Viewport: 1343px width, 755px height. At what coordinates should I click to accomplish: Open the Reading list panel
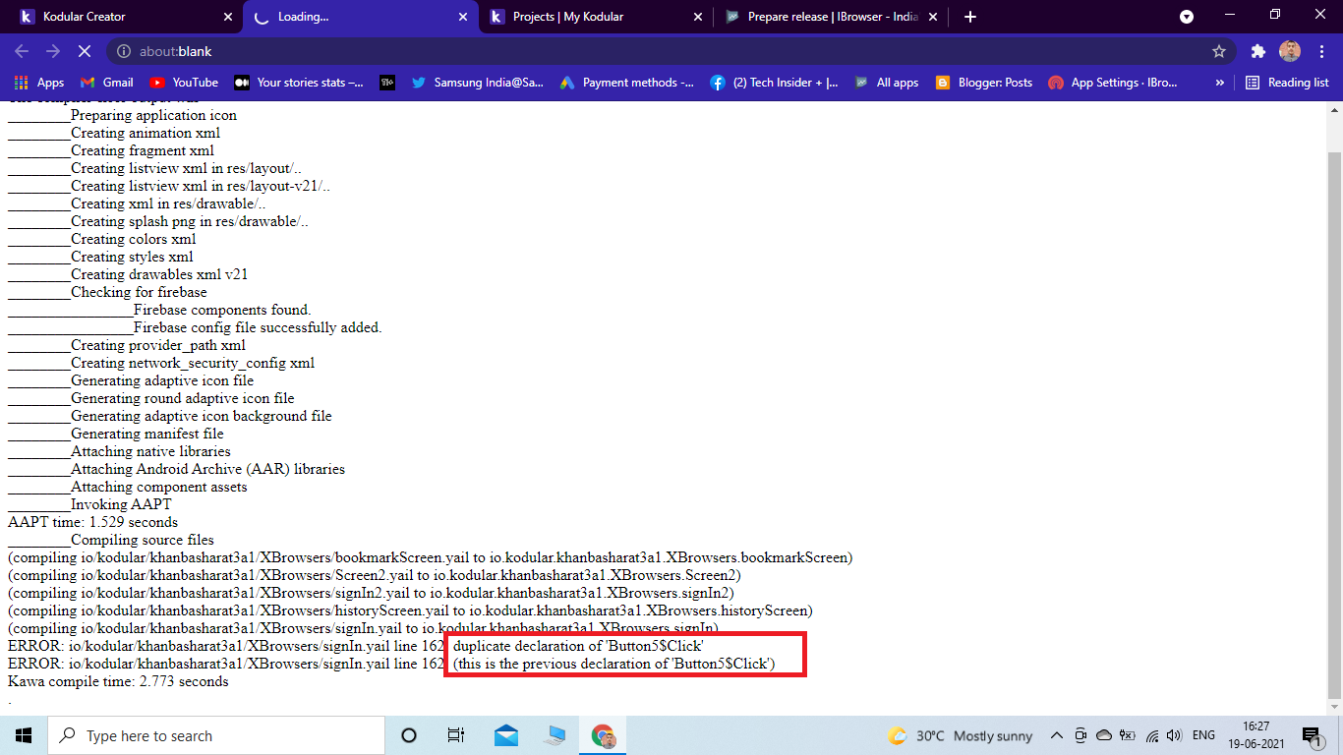pos(1287,83)
